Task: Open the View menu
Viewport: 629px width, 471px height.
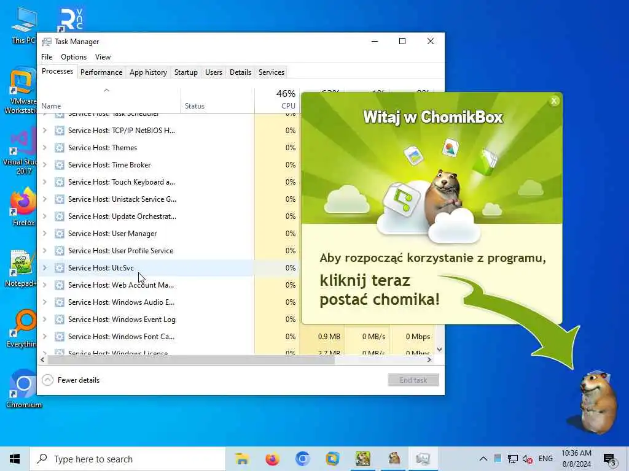Action: point(103,57)
